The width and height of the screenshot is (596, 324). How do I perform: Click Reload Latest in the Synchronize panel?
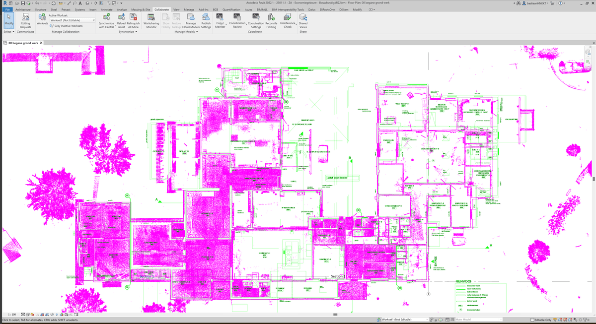121,20
